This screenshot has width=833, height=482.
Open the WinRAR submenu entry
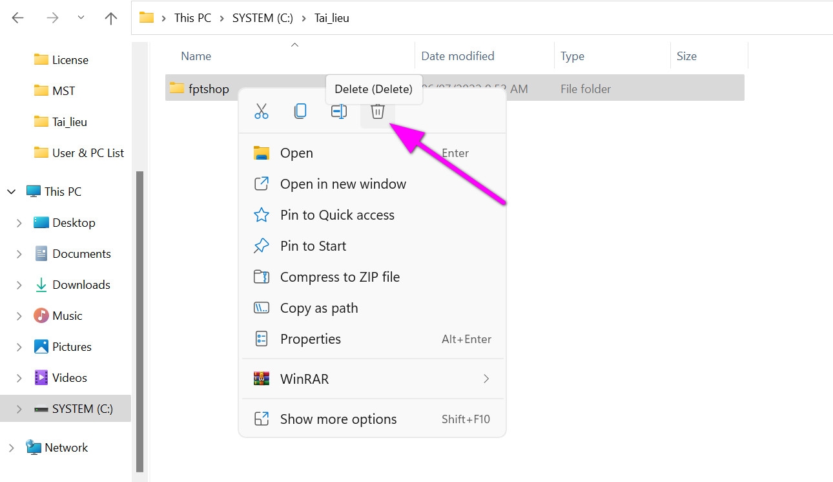[303, 379]
